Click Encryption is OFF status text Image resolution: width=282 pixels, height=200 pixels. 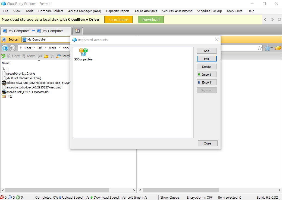click(x=200, y=198)
